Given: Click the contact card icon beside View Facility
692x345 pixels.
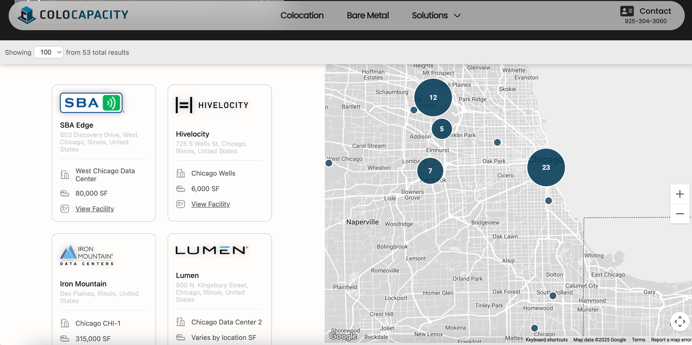Looking at the screenshot, I should pos(64,209).
